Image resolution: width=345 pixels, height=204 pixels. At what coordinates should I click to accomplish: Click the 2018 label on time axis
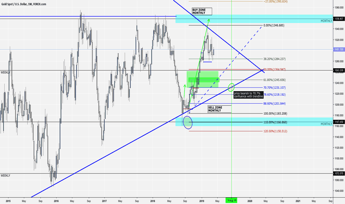[x=153, y=201]
